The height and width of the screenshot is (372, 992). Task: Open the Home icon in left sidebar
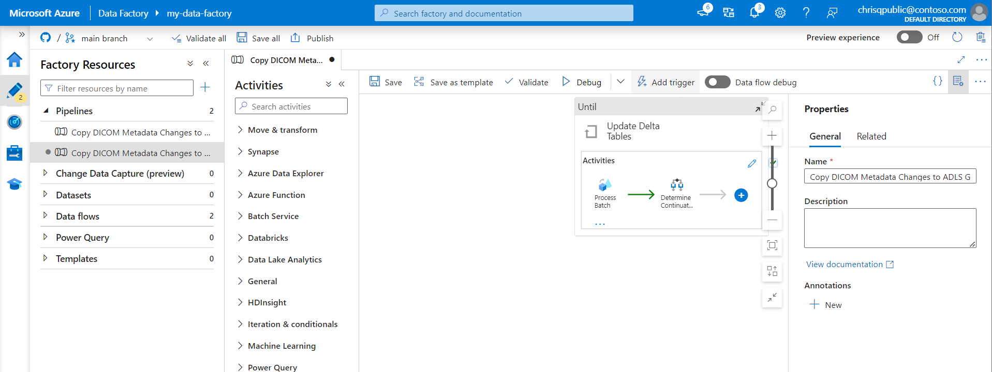tap(14, 60)
